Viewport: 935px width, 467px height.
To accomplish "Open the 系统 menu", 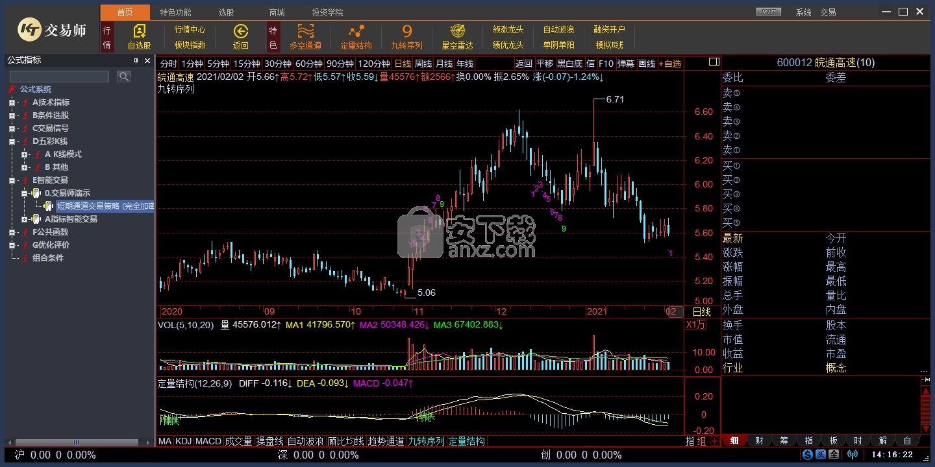I will 804,12.
